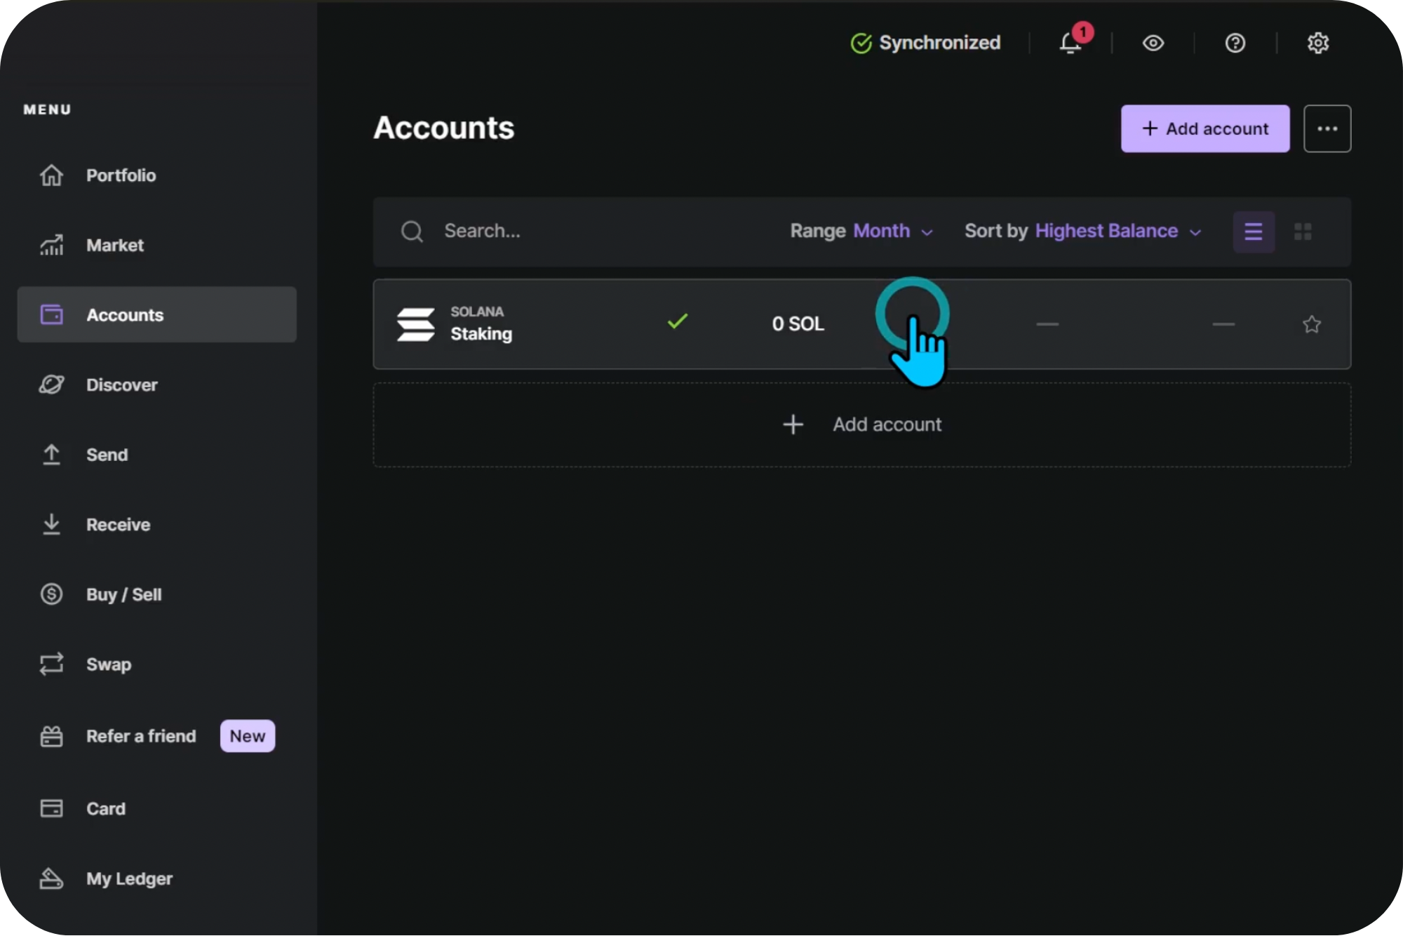Open the My Ledger device icon
The width and height of the screenshot is (1403, 936).
pos(51,878)
